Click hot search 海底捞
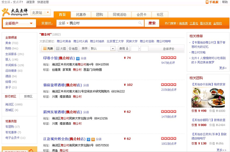The width and height of the screenshot is (230, 152). [183, 23]
